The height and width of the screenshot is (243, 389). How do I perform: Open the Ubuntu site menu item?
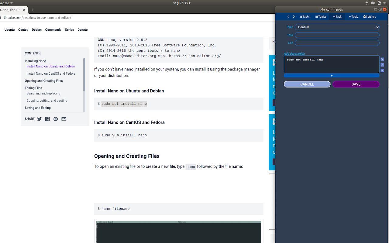coord(9,30)
